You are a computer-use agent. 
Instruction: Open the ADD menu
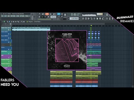tap(9, 16)
